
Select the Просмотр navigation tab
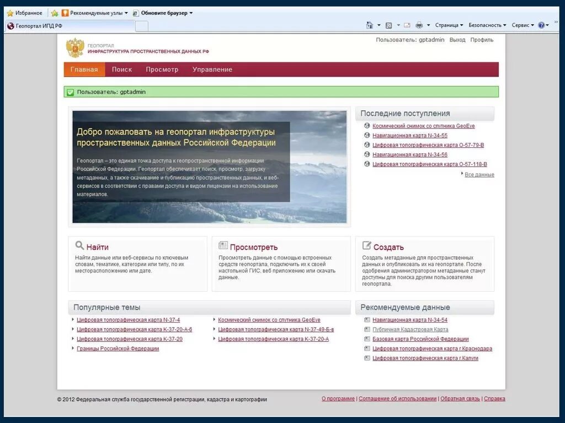(162, 69)
